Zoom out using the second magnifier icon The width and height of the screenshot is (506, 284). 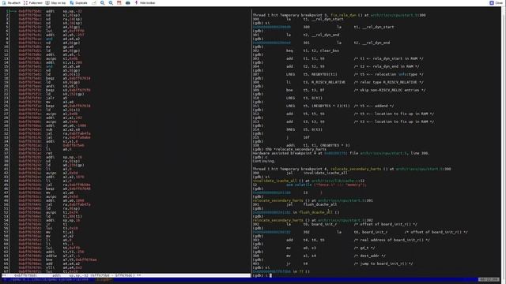(x=111, y=2)
